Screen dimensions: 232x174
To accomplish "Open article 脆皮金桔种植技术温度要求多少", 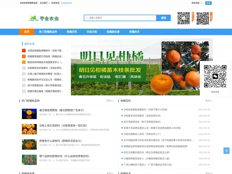I will tap(45, 62).
